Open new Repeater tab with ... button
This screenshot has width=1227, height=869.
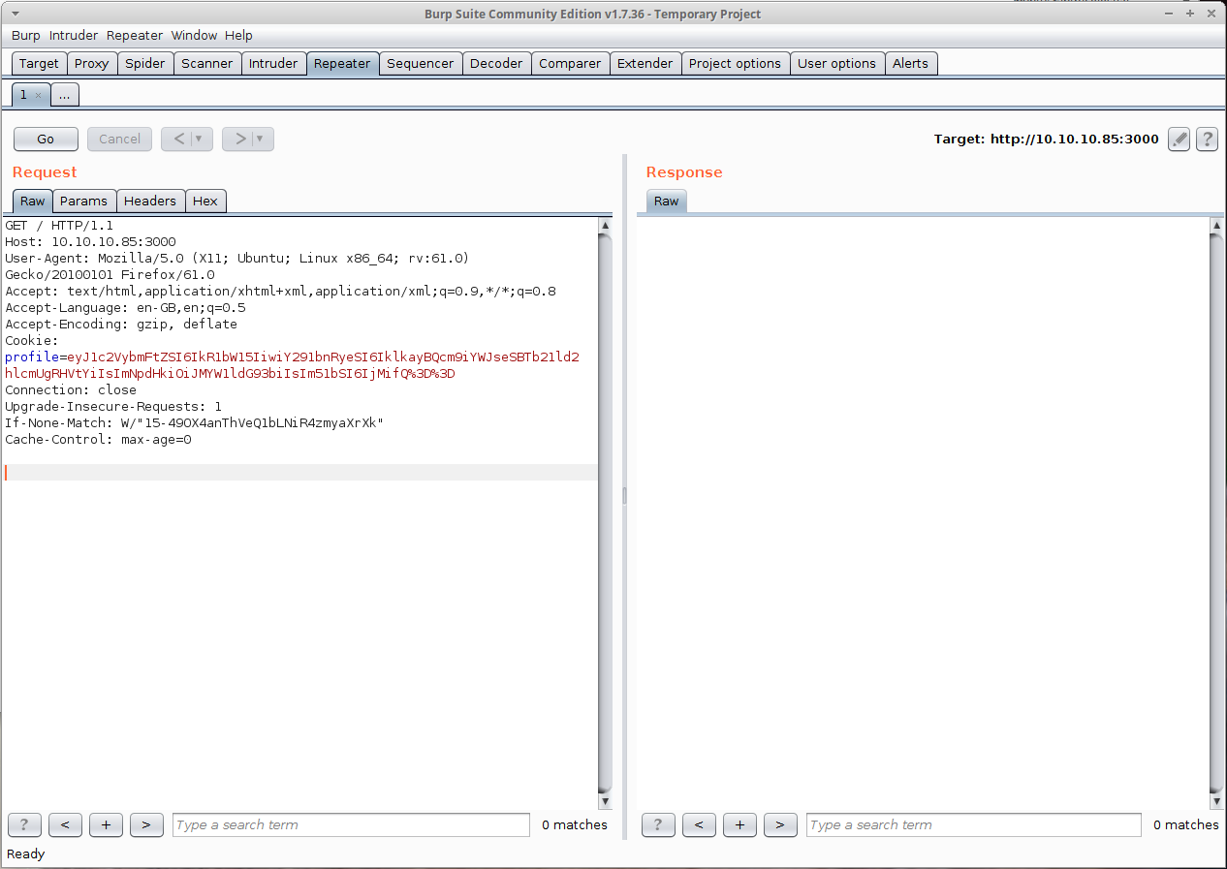pos(65,95)
